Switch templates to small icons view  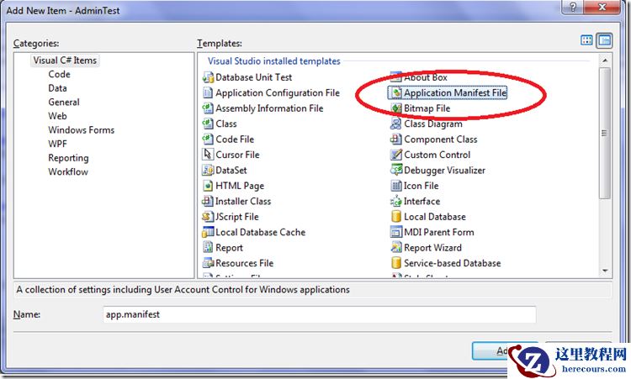(x=604, y=40)
